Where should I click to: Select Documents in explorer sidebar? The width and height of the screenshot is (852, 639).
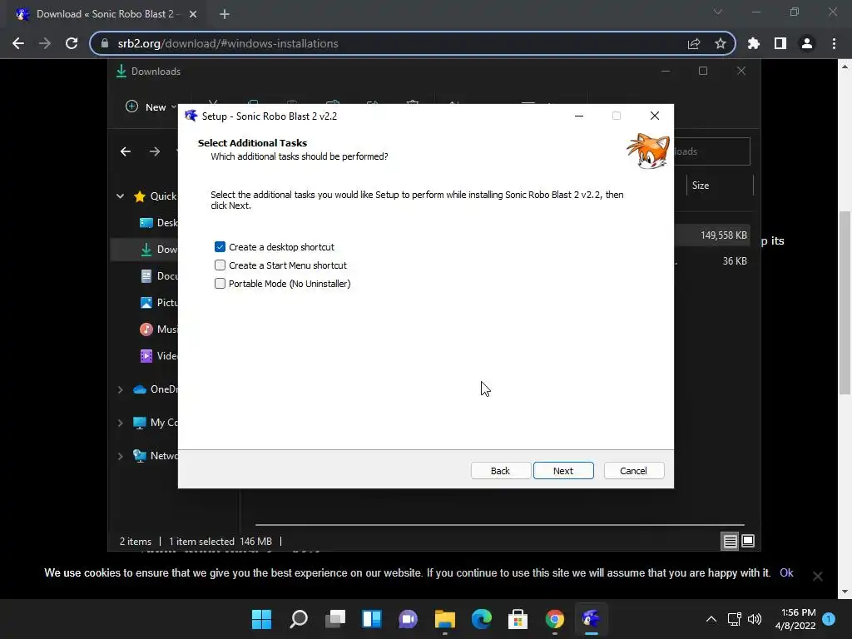point(158,276)
